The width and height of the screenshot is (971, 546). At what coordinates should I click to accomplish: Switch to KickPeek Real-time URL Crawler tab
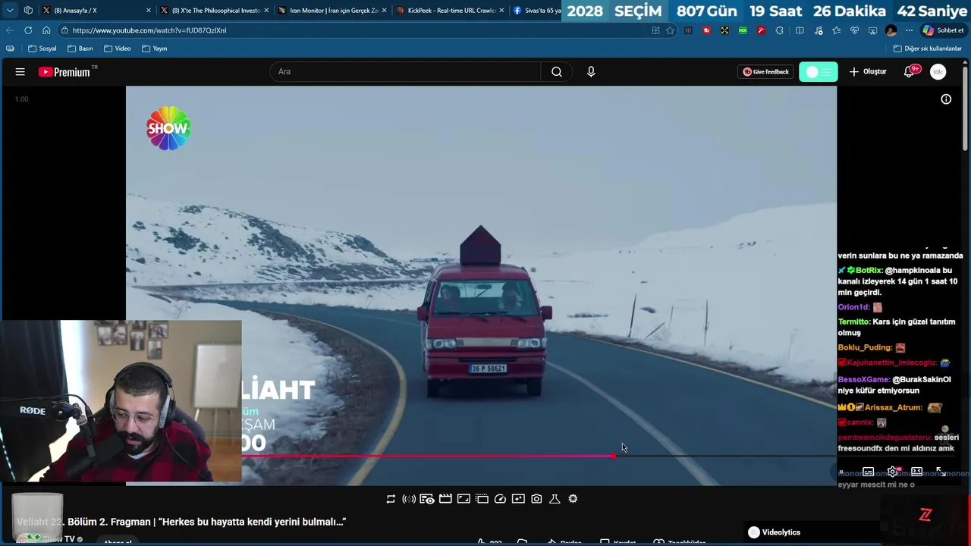(x=450, y=11)
